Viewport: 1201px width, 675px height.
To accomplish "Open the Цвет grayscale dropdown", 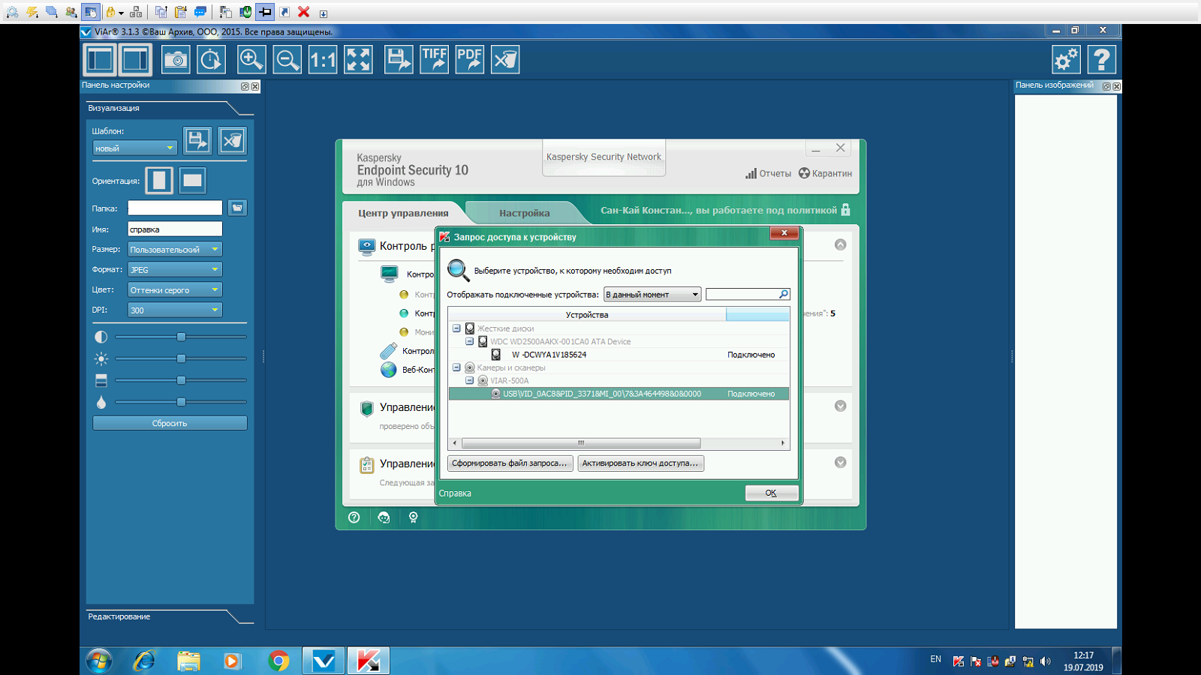I will pyautogui.click(x=175, y=289).
